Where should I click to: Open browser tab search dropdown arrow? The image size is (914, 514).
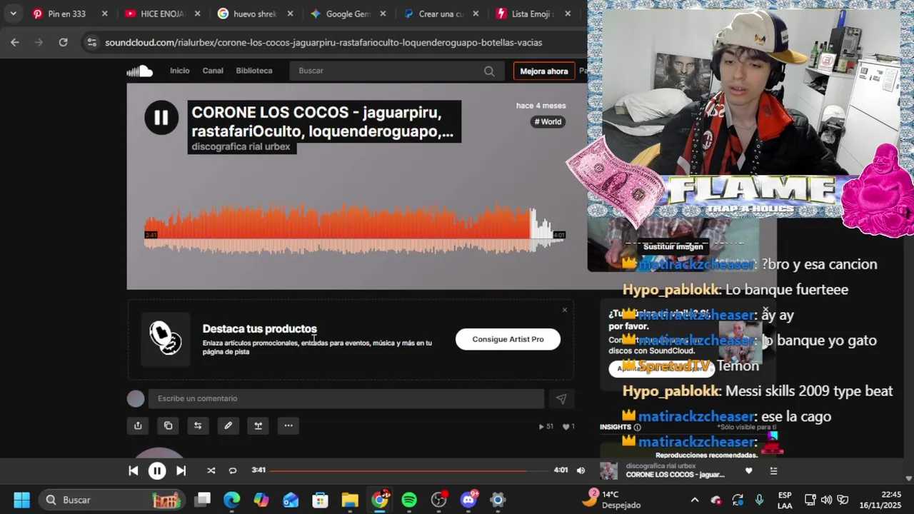(x=13, y=14)
